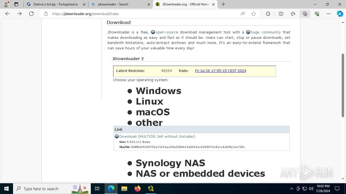Select the revision number 48254
Screen dimensions: 346x194
[167, 71]
